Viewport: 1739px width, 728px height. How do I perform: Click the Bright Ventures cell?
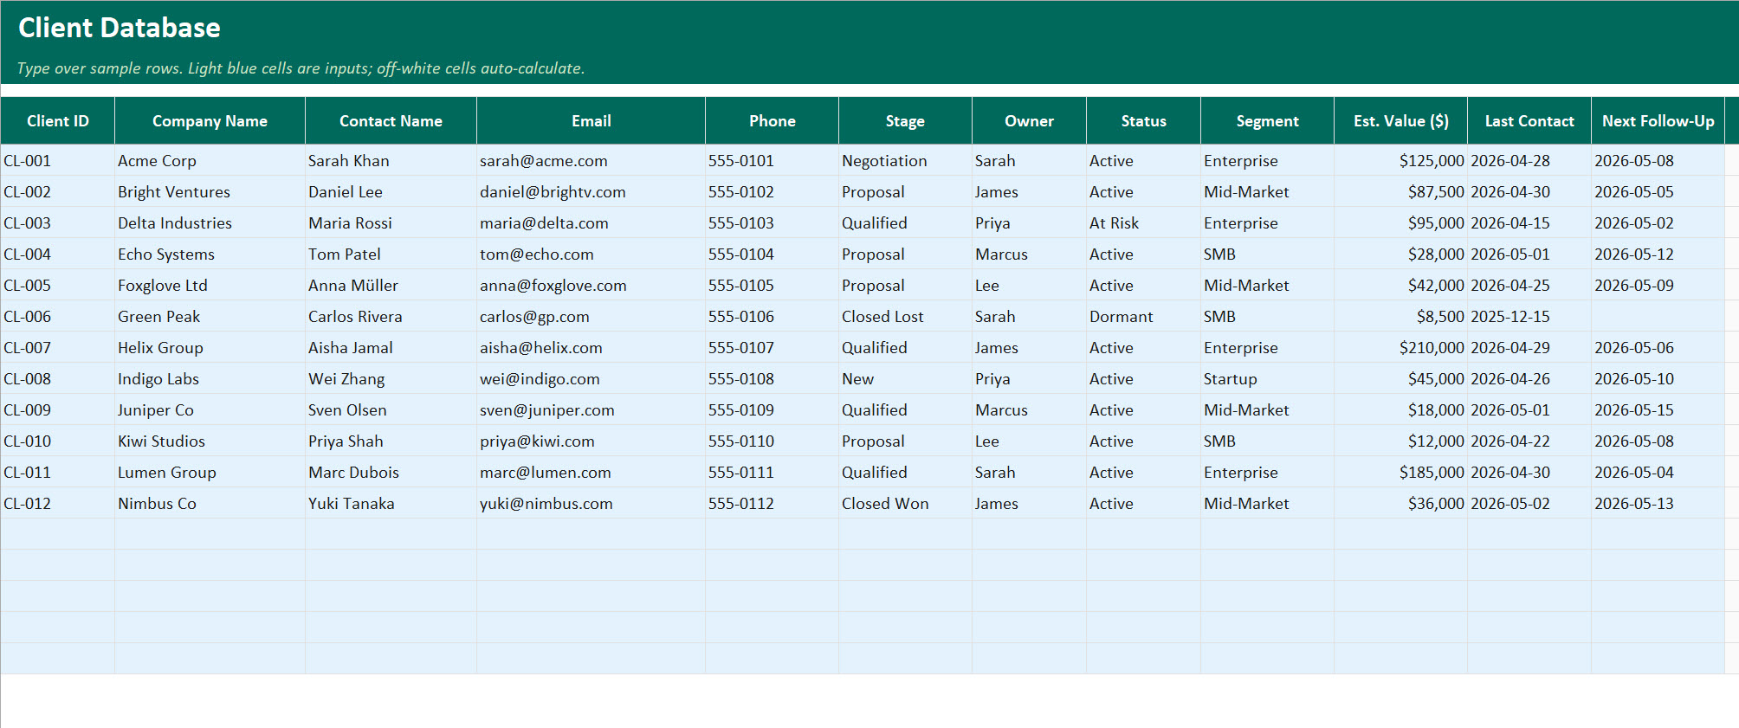tap(210, 191)
